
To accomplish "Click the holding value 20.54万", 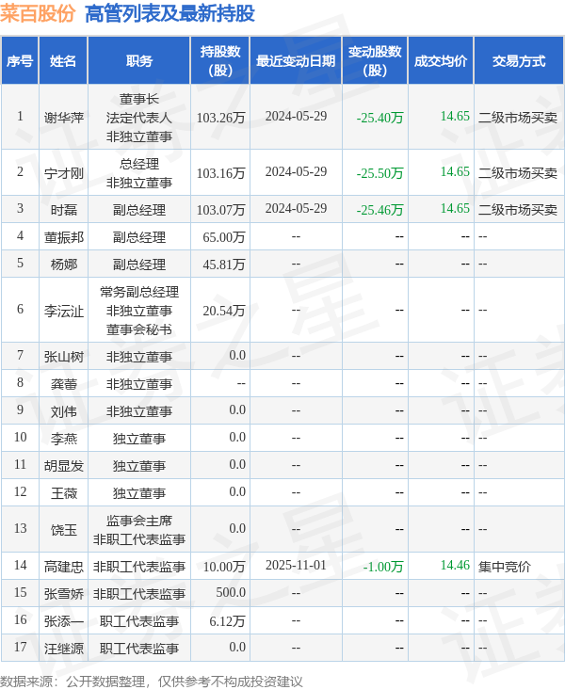I will click(x=224, y=311).
